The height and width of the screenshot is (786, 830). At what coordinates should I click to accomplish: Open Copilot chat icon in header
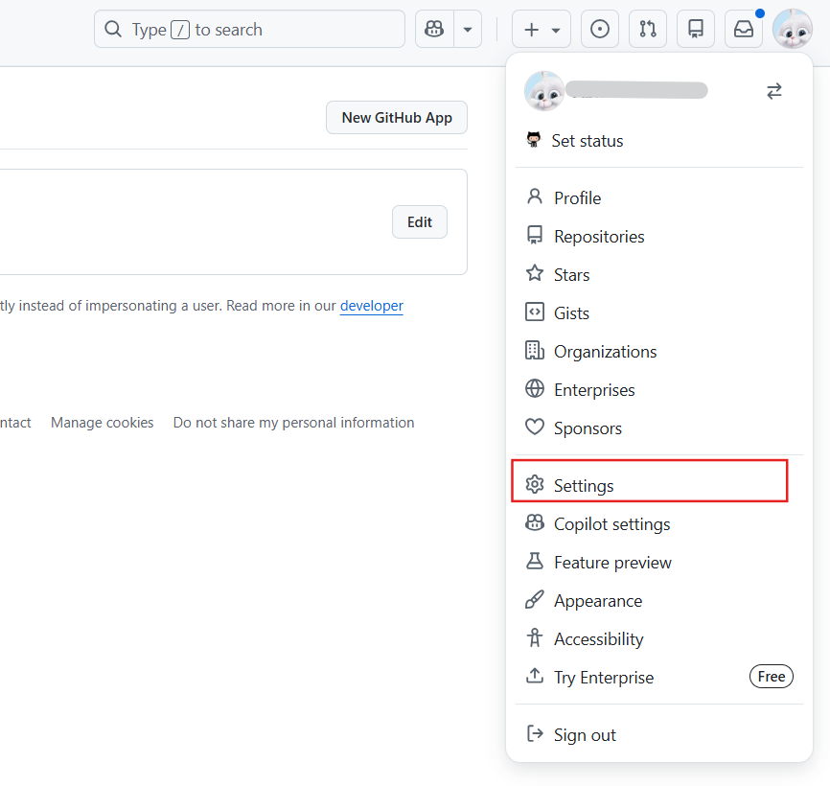click(434, 29)
